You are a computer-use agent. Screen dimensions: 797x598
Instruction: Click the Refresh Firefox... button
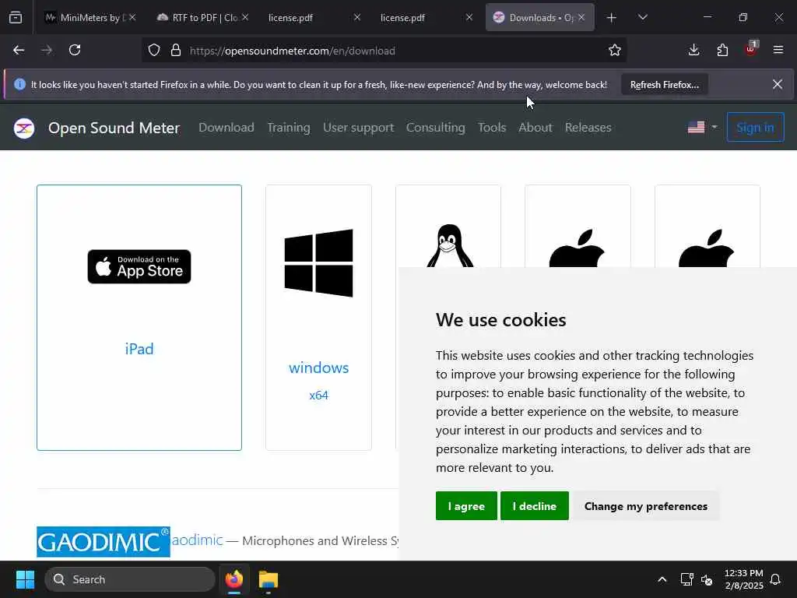pos(665,85)
